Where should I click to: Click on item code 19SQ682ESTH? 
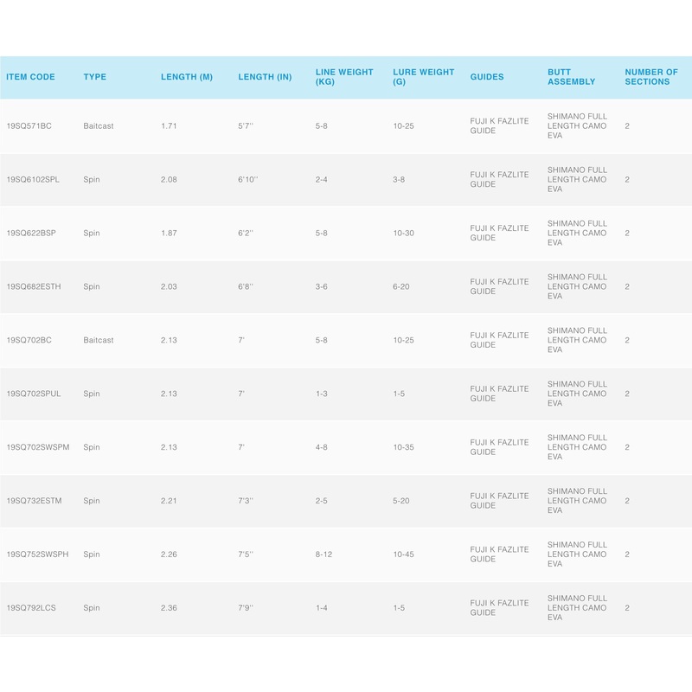pyautogui.click(x=34, y=287)
